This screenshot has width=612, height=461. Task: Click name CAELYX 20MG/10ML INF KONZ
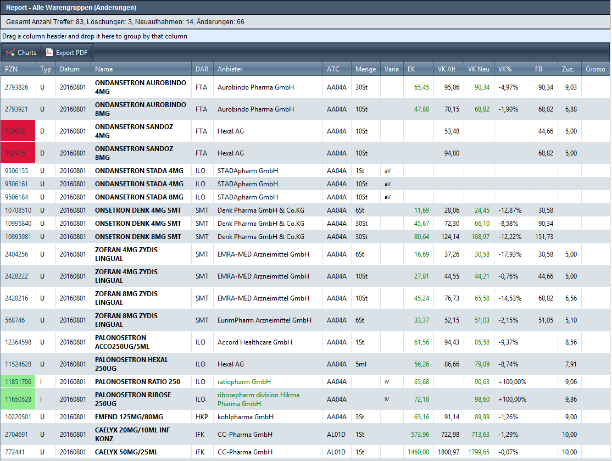132,435
